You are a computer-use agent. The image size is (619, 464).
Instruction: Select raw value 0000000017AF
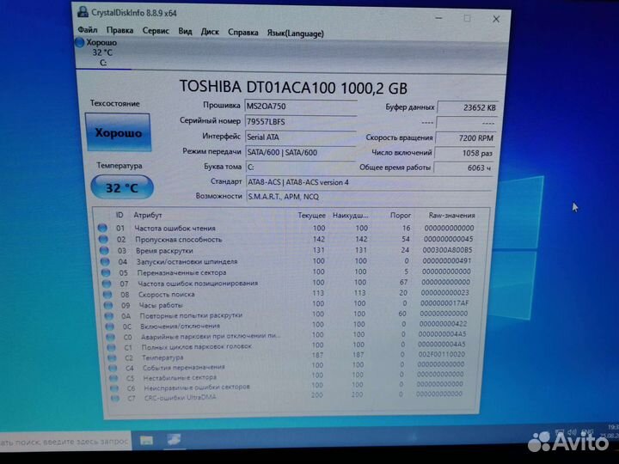pos(444,303)
